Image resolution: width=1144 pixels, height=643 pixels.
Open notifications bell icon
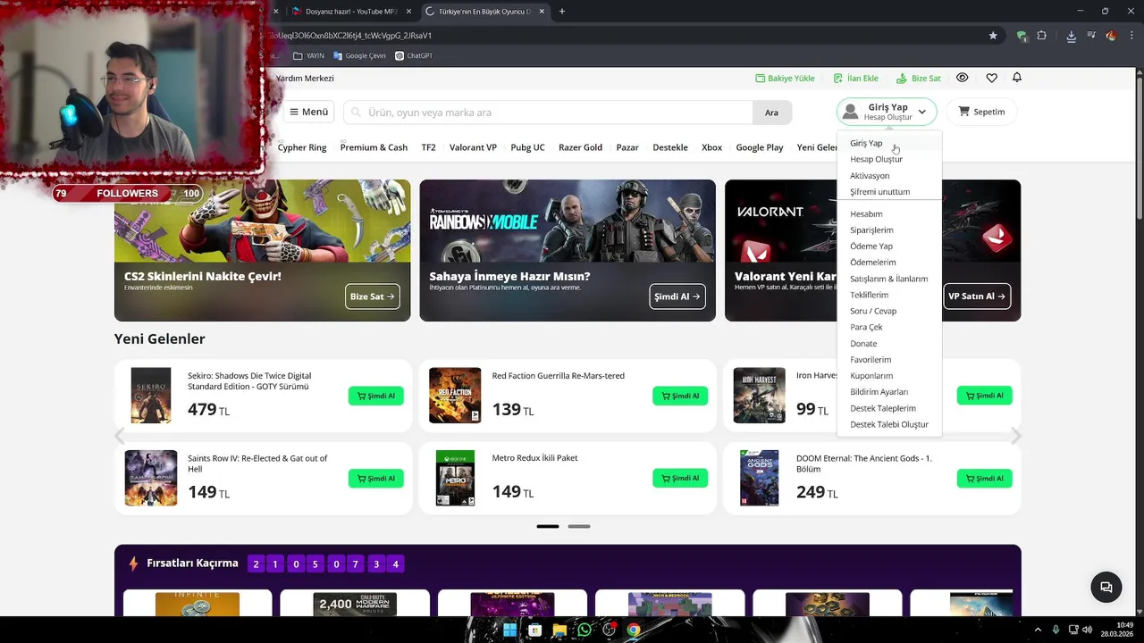click(x=1016, y=78)
